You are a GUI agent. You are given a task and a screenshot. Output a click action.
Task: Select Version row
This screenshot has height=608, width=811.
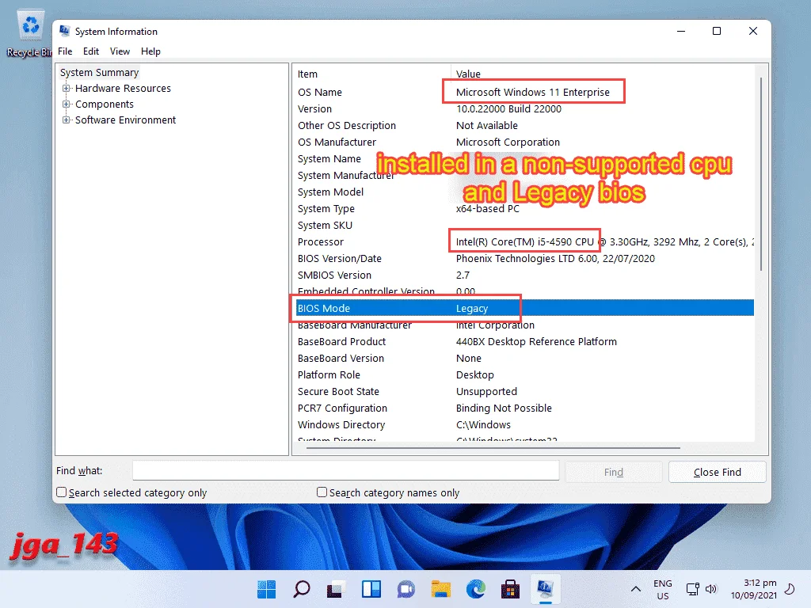(x=524, y=109)
